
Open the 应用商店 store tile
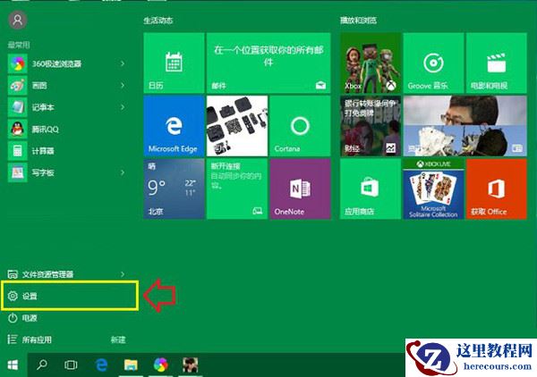371,188
